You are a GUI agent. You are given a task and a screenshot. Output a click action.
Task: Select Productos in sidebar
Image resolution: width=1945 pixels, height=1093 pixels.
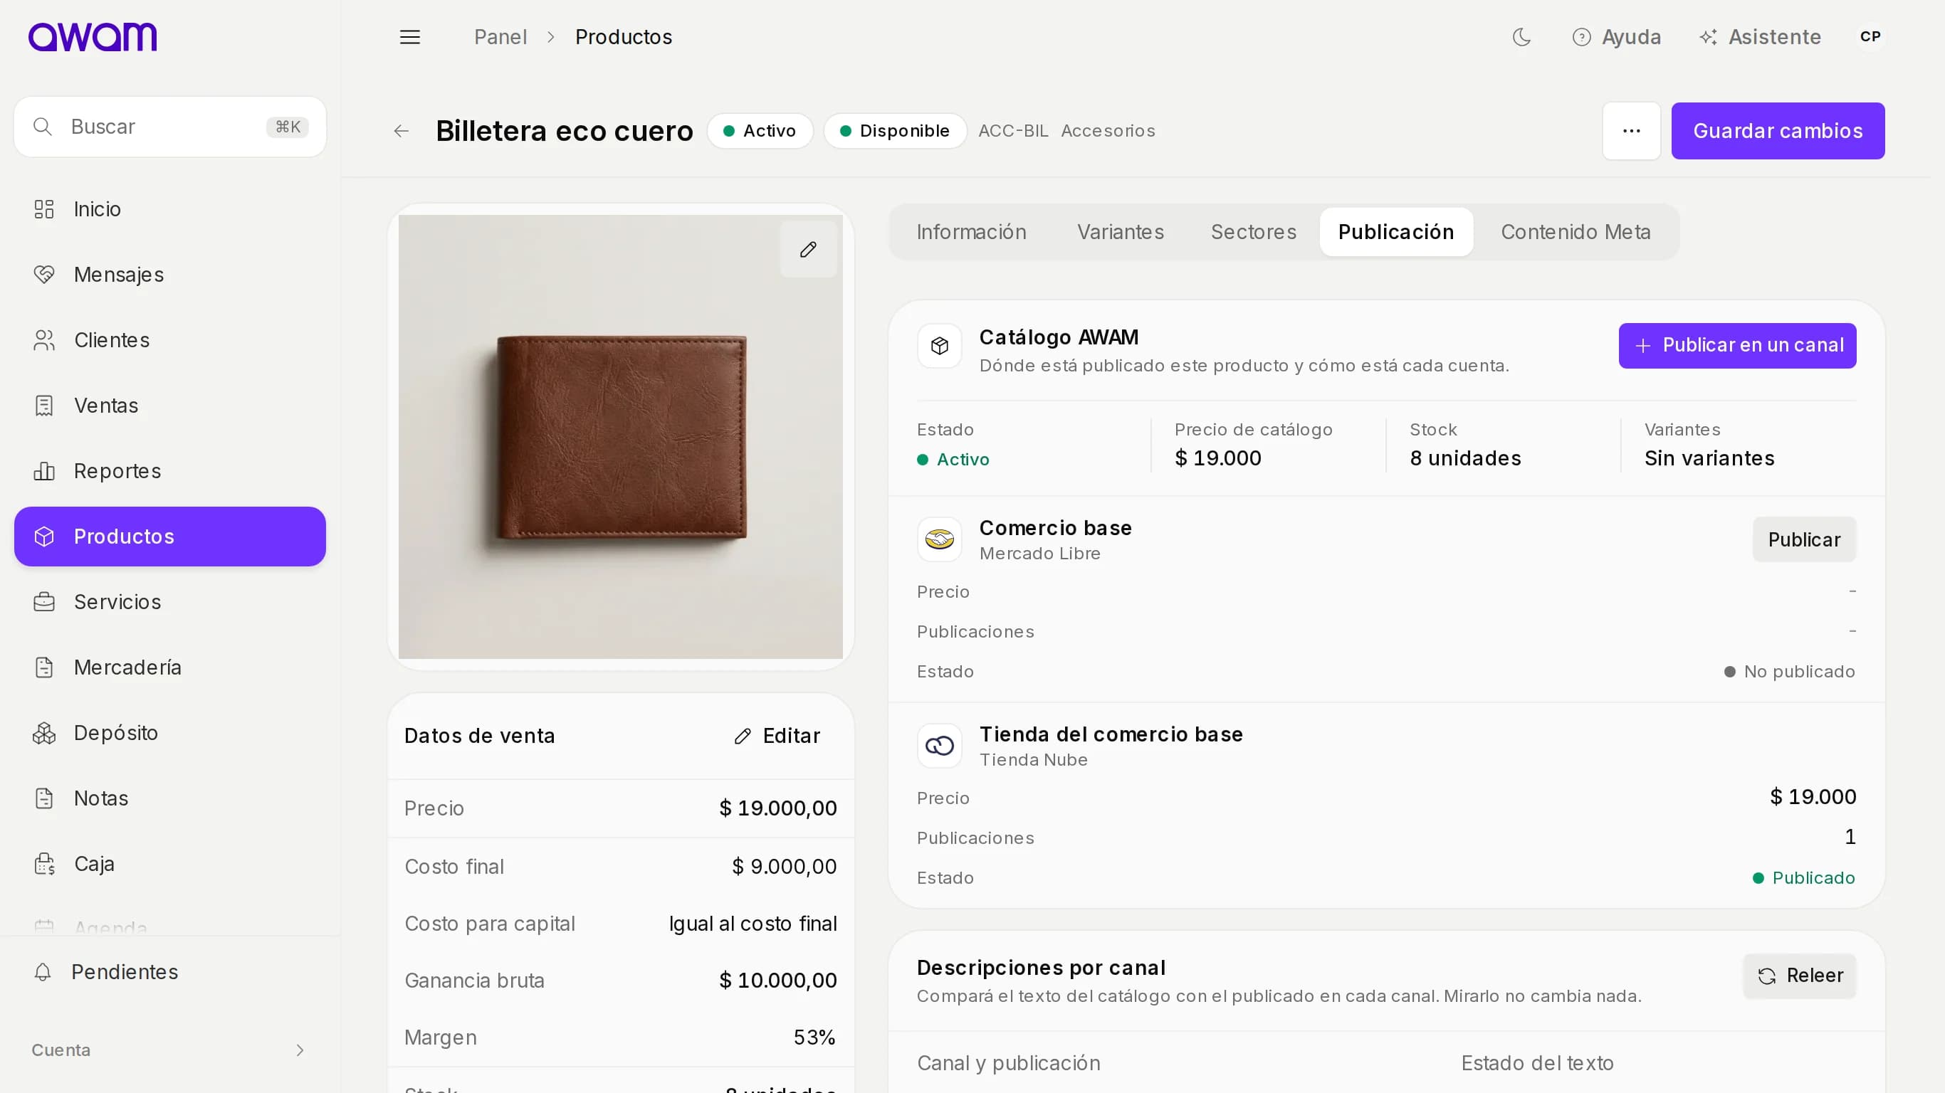pos(170,537)
